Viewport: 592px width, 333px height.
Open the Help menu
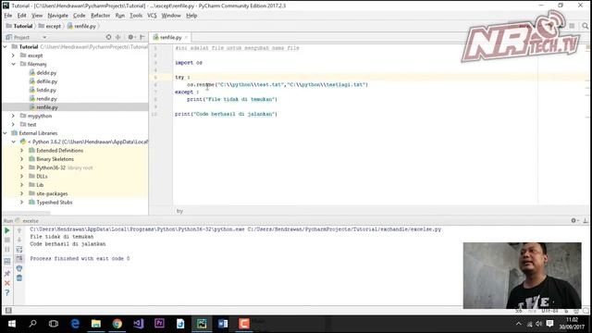191,16
